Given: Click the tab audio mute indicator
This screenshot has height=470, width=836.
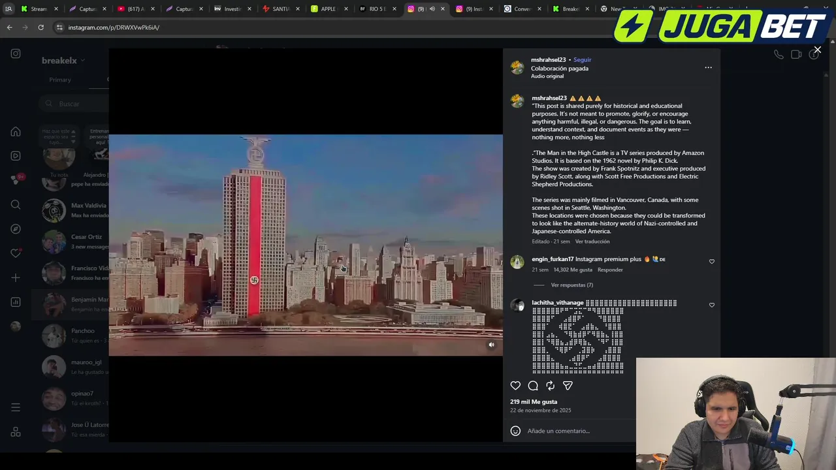Looking at the screenshot, I should pyautogui.click(x=432, y=8).
